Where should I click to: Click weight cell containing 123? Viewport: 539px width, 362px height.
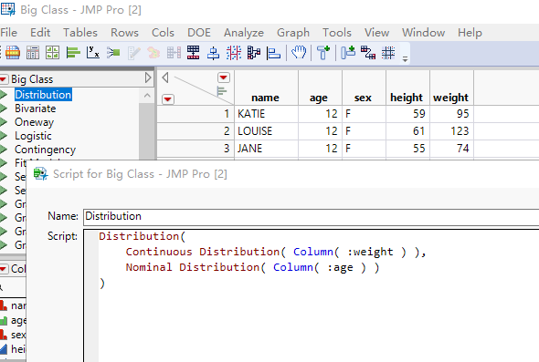[451, 131]
